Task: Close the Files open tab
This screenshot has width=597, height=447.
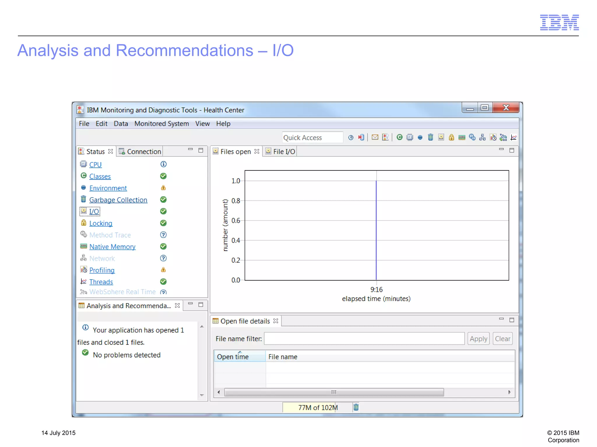Action: click(x=257, y=151)
